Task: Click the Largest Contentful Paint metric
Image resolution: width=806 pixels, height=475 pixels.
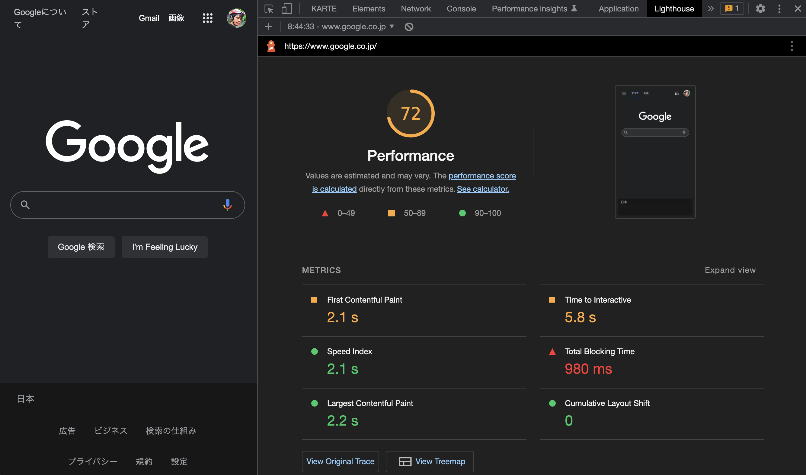Action: tap(414, 414)
